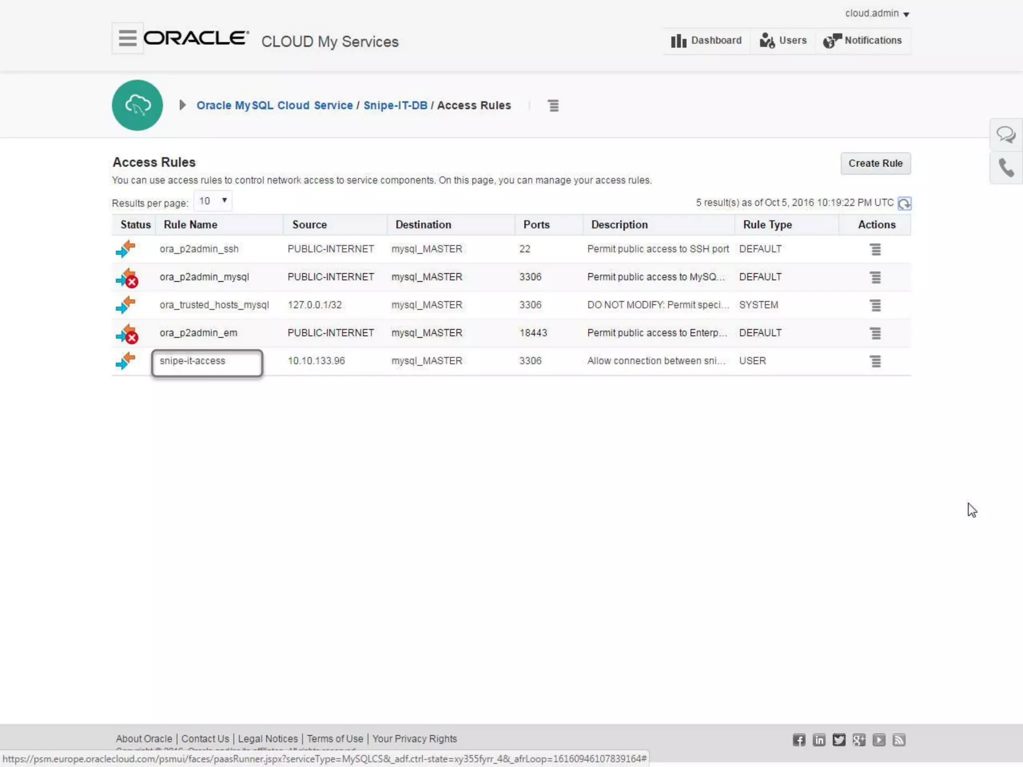Open Notifications
This screenshot has width=1023, height=767.
[863, 41]
